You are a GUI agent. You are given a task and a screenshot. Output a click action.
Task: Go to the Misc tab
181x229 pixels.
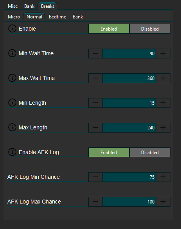pos(13,6)
